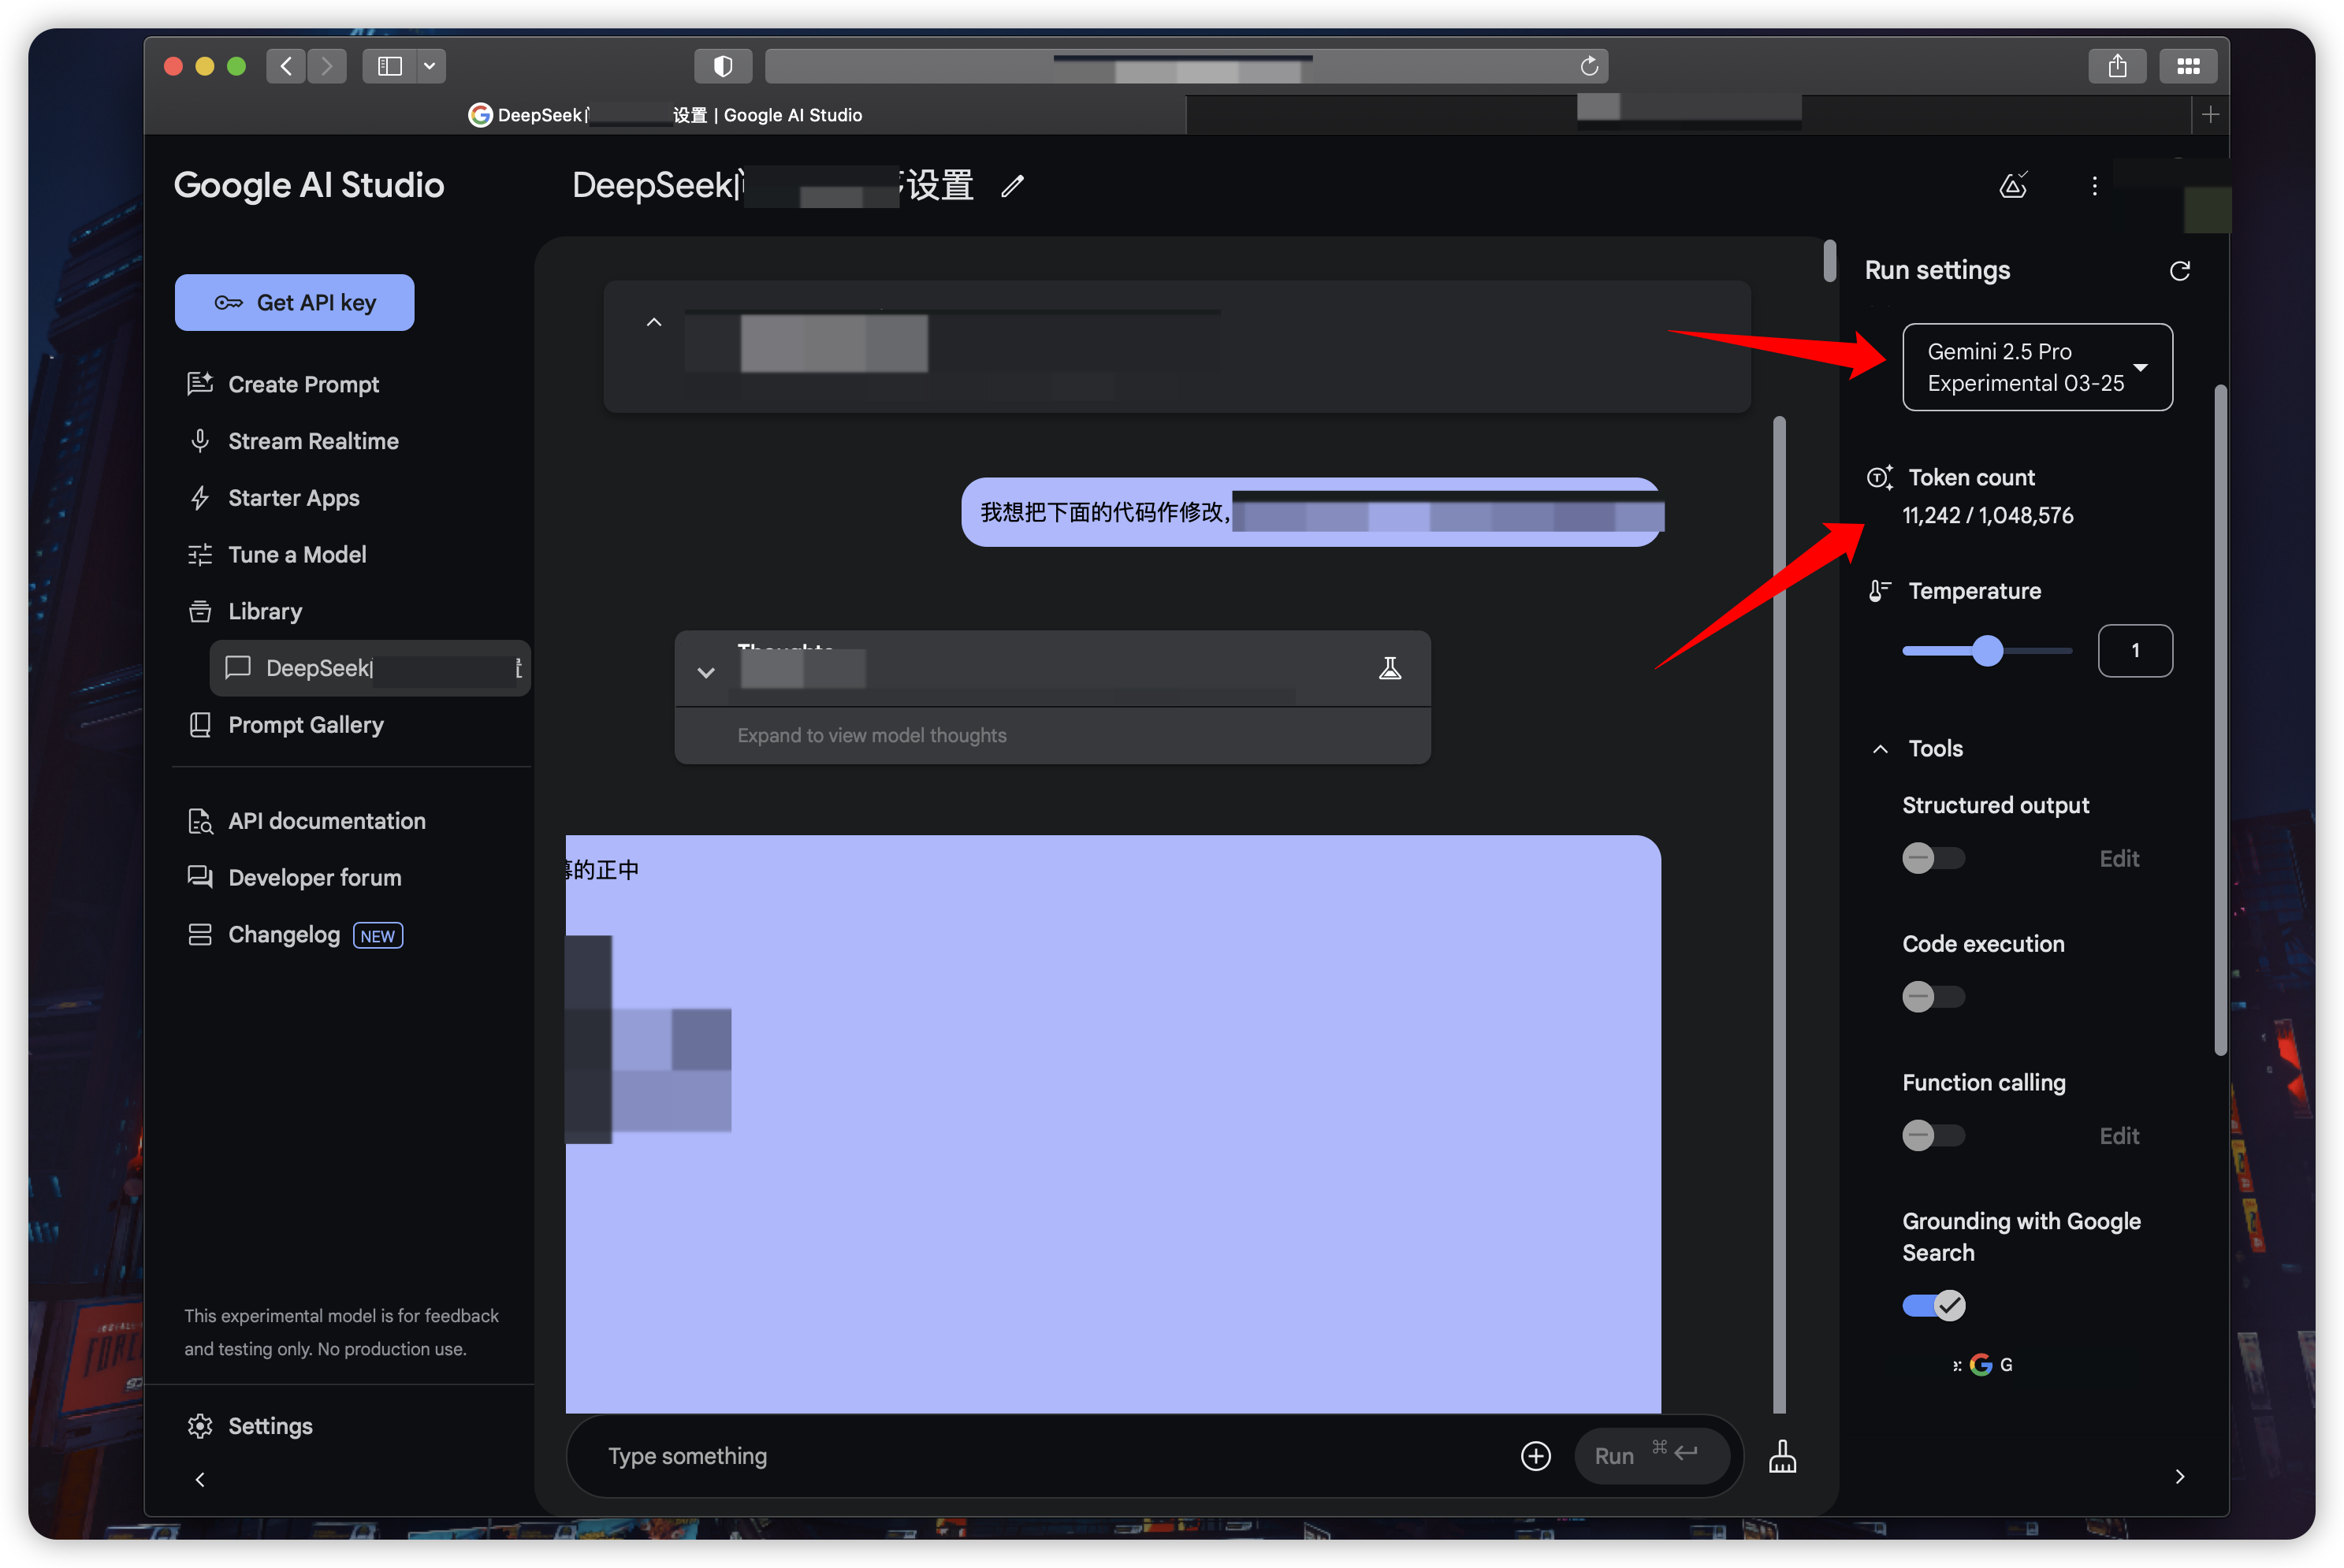Turn on Code execution toggle
Viewport: 2344px width, 1568px height.
(1932, 997)
